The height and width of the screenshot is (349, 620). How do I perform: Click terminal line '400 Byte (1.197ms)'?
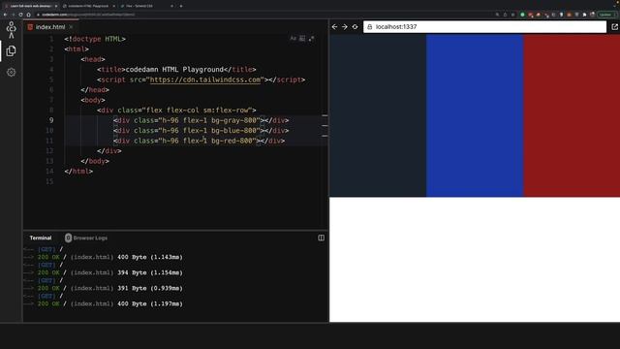pos(150,303)
